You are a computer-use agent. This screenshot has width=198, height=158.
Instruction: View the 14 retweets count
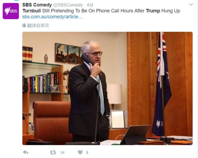point(62,152)
